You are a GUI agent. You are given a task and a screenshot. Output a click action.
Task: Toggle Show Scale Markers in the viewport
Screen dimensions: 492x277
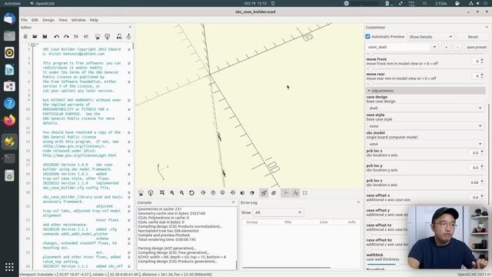(x=295, y=193)
